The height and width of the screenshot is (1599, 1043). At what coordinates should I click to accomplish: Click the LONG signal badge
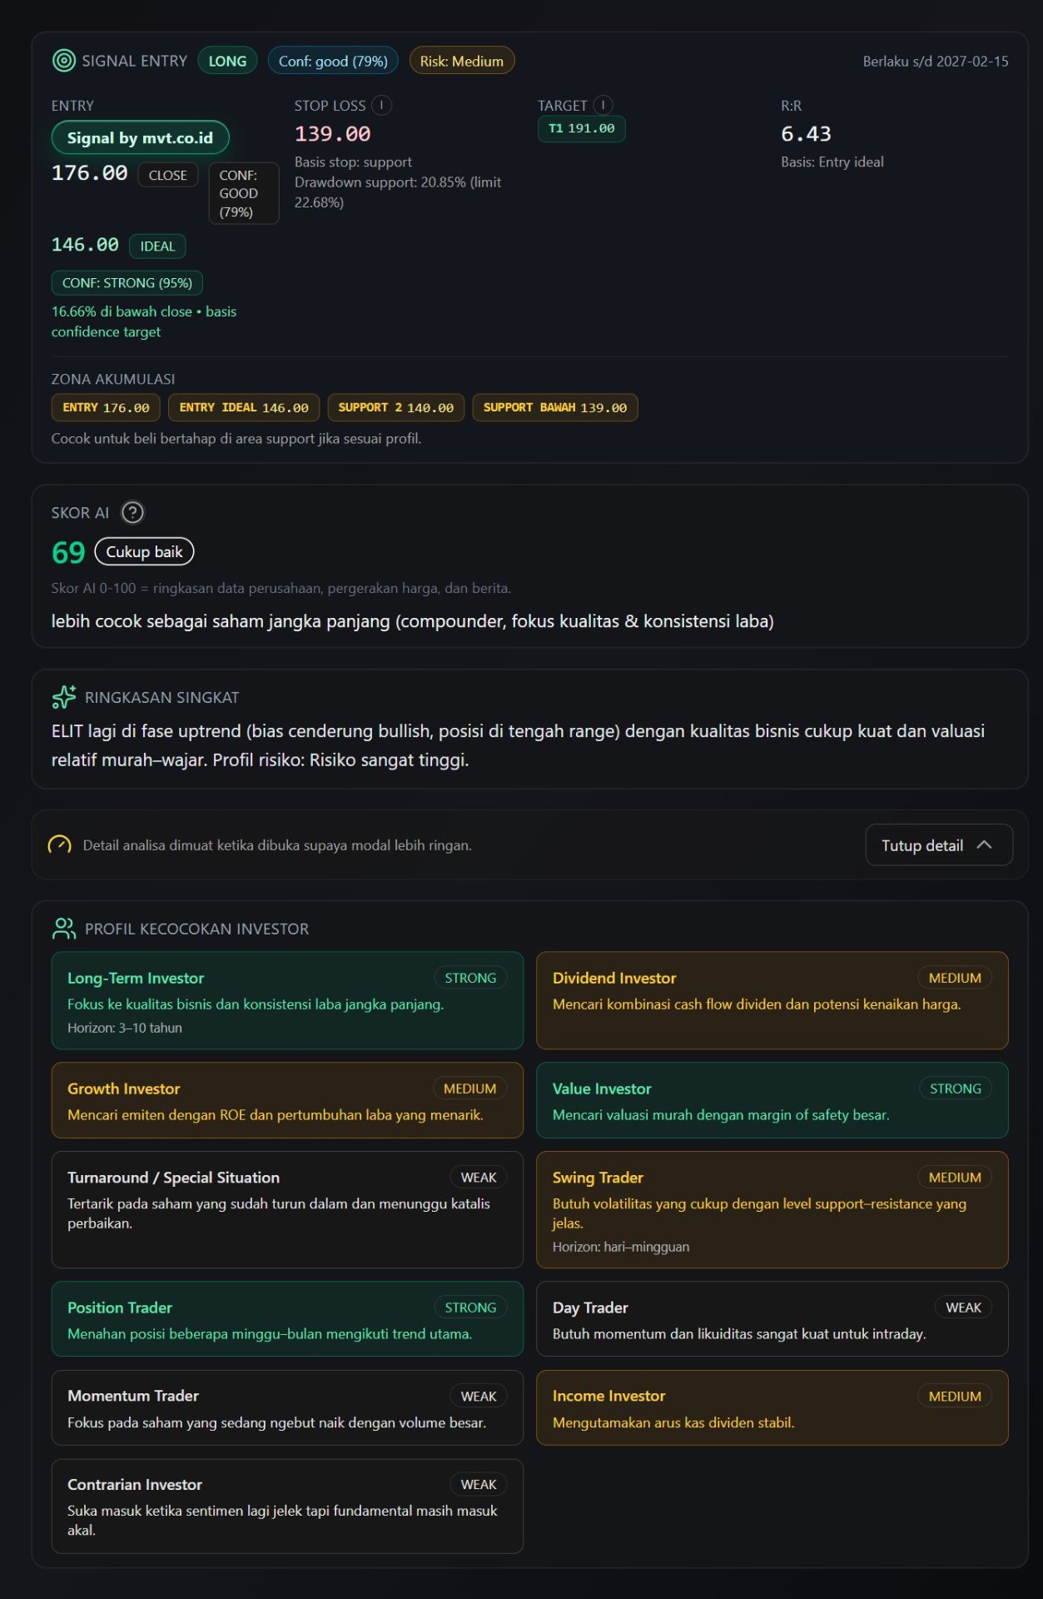227,61
